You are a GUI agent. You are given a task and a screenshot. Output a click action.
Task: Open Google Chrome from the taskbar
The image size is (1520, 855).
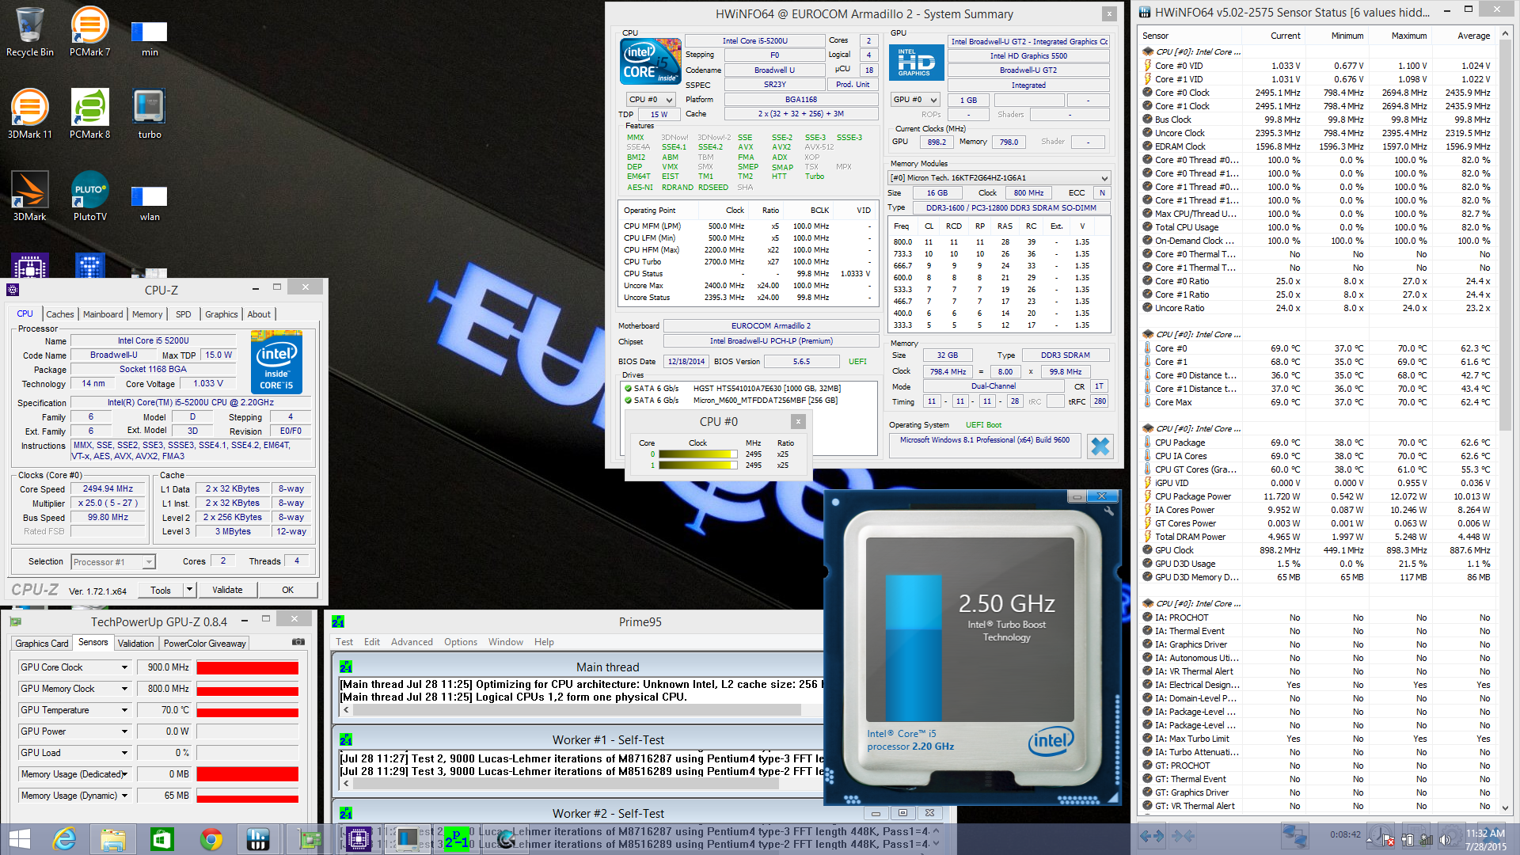[x=211, y=839]
